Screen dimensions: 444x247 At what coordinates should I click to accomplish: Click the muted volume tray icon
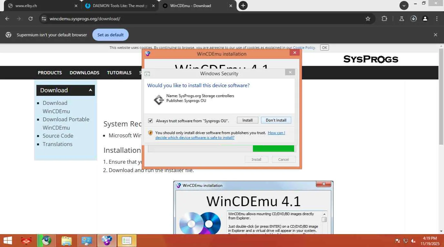(x=413, y=241)
